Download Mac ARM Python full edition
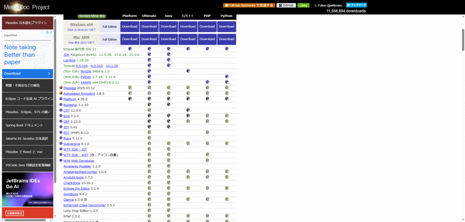The image size is (465, 222). [x=227, y=39]
